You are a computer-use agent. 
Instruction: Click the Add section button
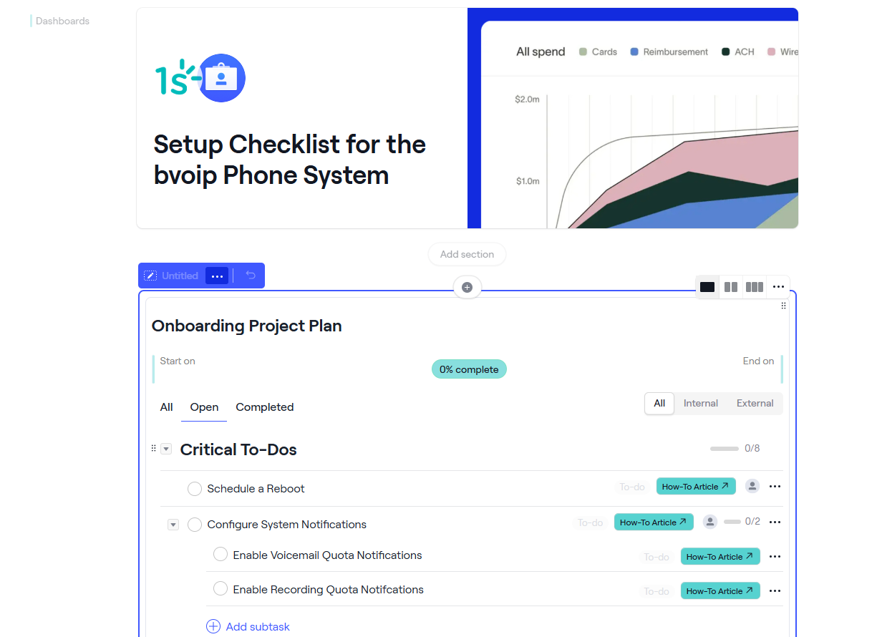point(467,254)
